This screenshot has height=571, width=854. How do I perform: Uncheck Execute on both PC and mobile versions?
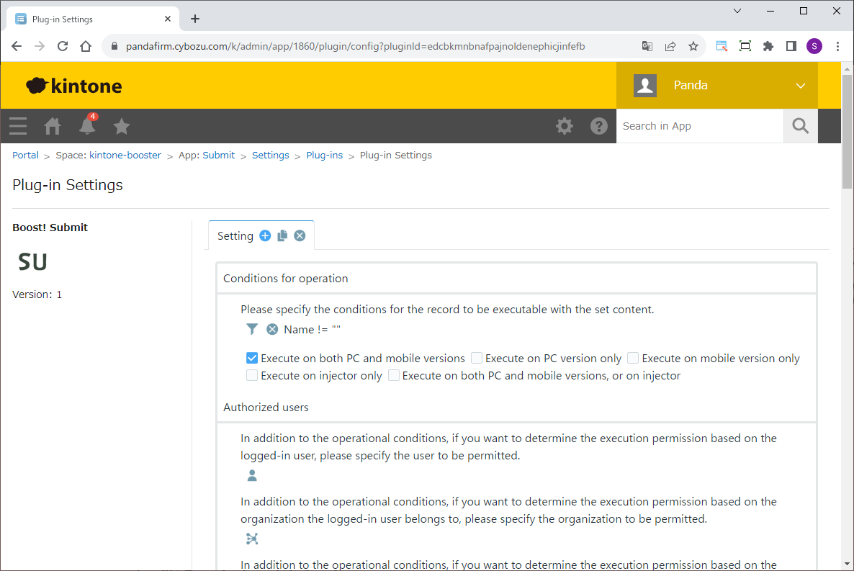coord(252,358)
